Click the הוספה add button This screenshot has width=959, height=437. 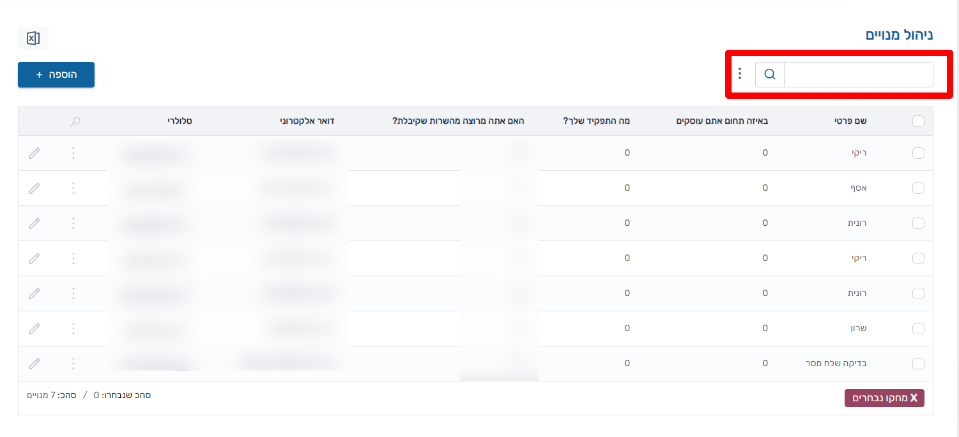coord(56,75)
